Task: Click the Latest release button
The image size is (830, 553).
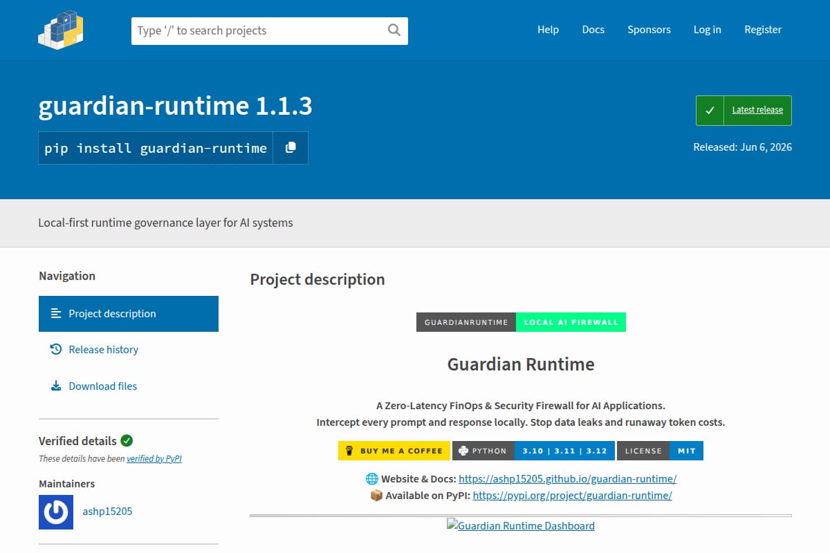Action: click(x=744, y=111)
